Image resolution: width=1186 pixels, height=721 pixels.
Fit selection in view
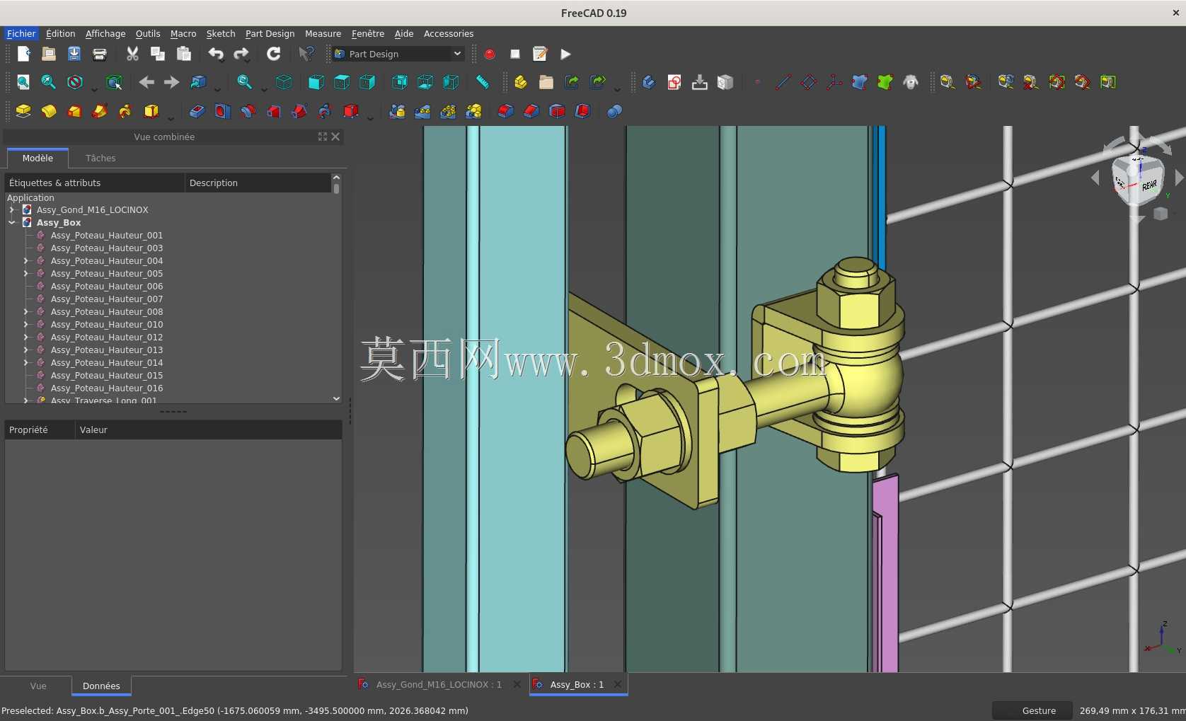(49, 82)
